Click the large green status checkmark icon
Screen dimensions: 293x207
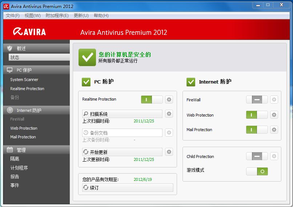(87, 57)
